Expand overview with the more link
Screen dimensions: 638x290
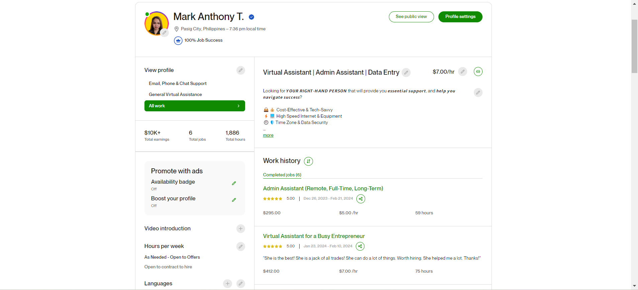coord(268,135)
